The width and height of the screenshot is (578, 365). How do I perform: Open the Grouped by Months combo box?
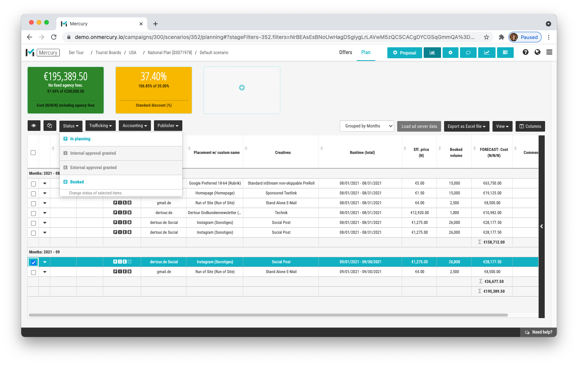point(367,126)
